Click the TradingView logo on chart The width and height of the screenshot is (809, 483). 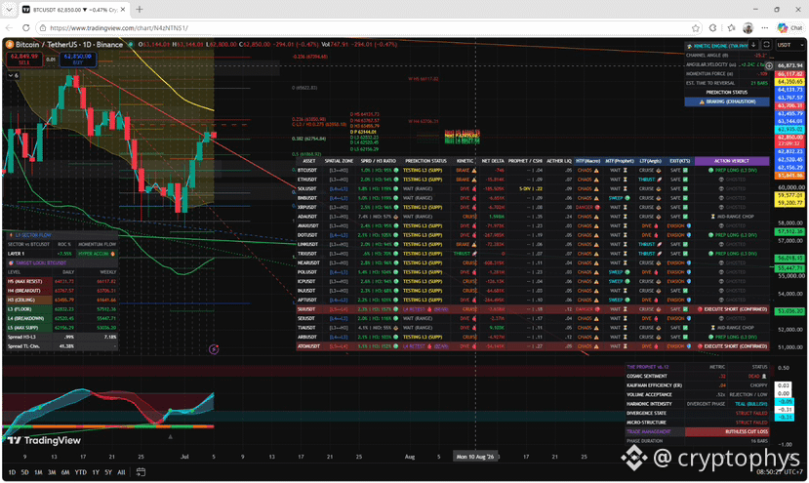(44, 440)
